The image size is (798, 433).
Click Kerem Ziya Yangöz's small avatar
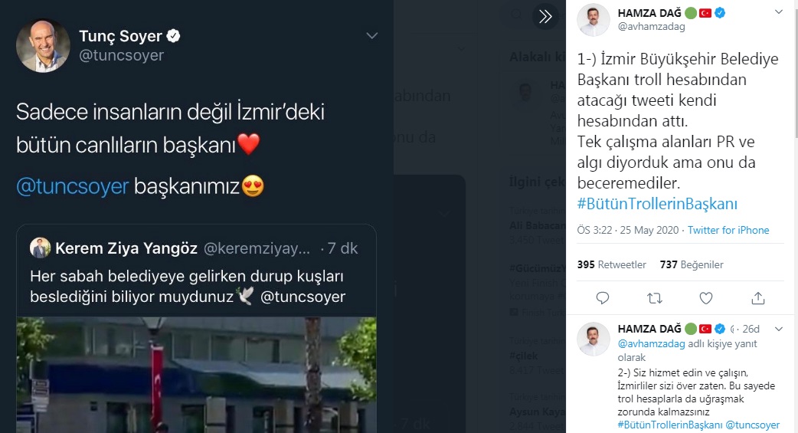tap(40, 248)
